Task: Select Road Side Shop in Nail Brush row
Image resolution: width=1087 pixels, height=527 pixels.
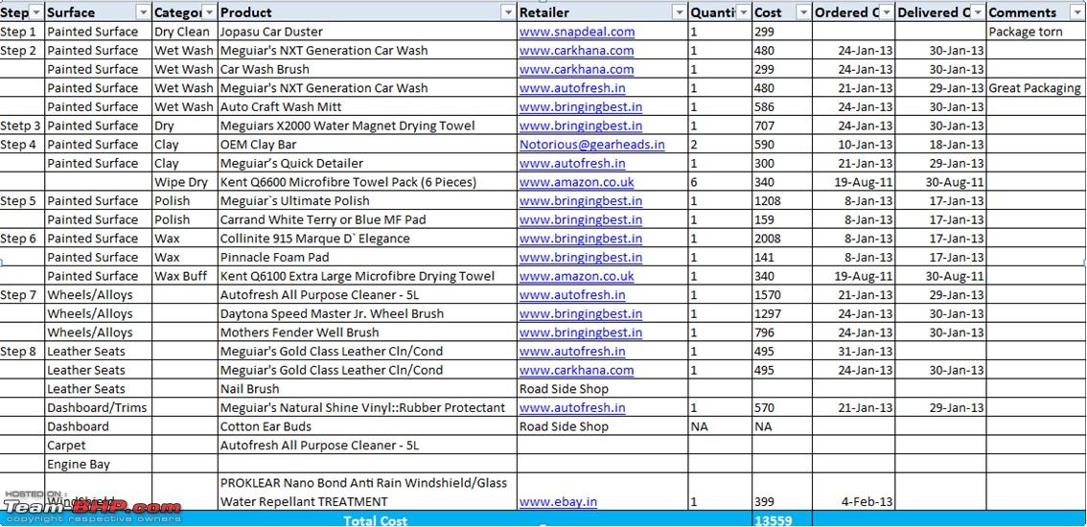Action: (602, 388)
